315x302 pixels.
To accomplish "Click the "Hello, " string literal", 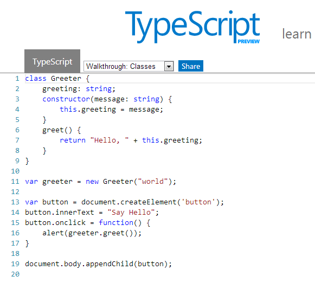I will pyautogui.click(x=110, y=140).
